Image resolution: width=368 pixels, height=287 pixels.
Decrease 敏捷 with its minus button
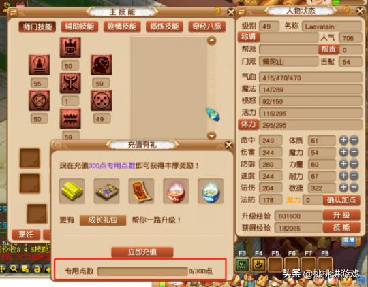(354, 187)
